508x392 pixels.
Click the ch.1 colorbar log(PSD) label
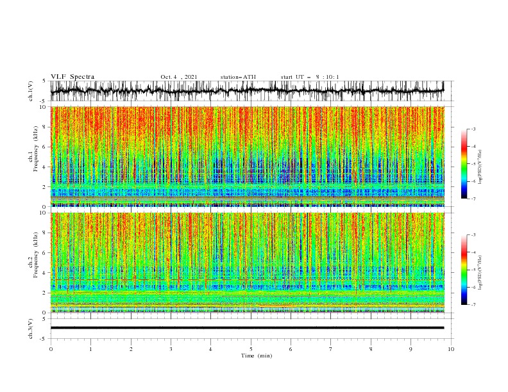pyautogui.click(x=480, y=167)
